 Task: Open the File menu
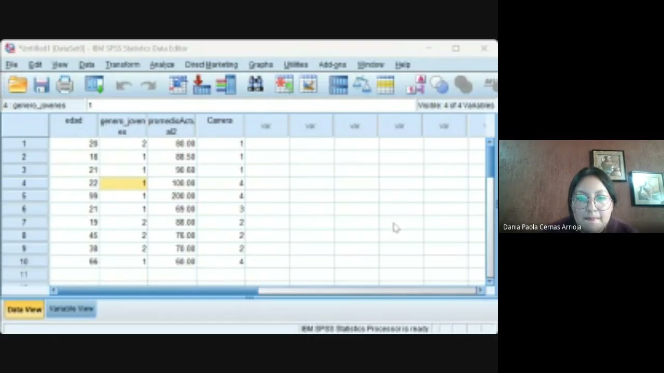click(11, 65)
